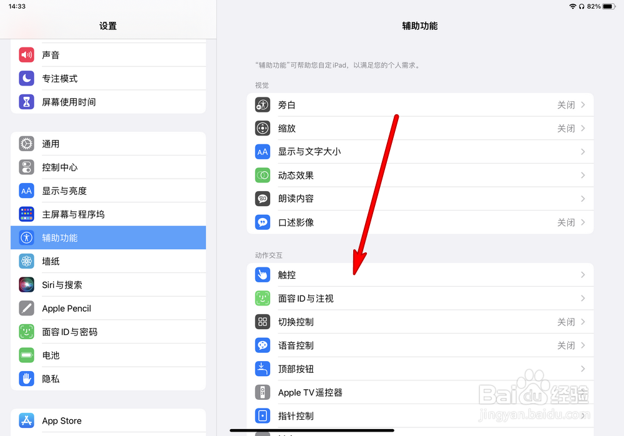Open 切换控制 row showing 关闭
The height and width of the screenshot is (436, 624).
pyautogui.click(x=420, y=322)
